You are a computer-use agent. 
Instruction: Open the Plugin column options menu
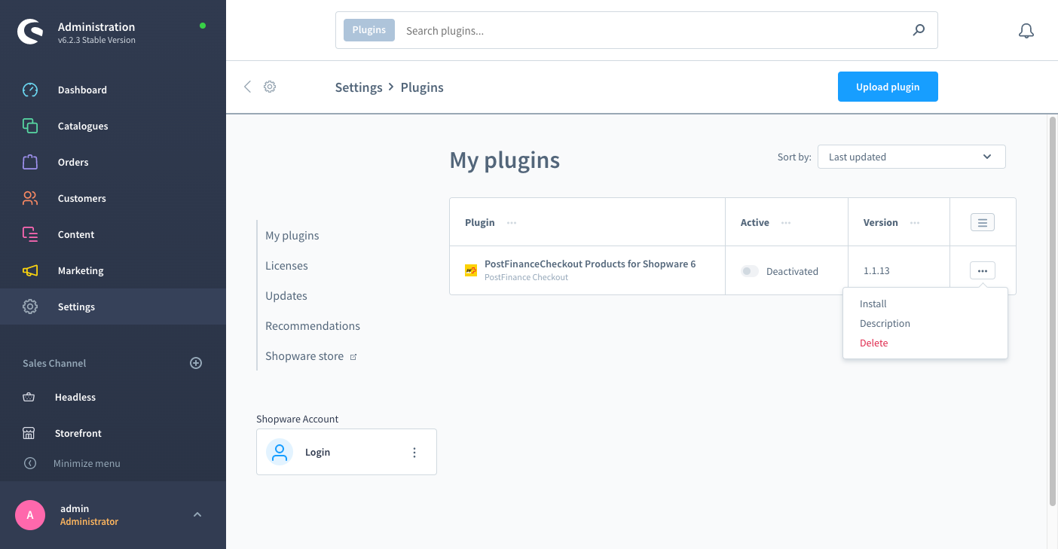512,223
